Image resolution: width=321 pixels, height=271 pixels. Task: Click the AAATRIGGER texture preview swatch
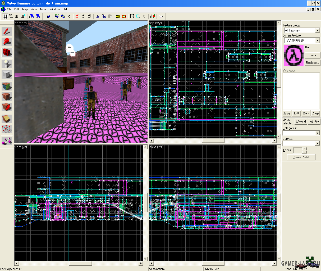click(x=294, y=55)
